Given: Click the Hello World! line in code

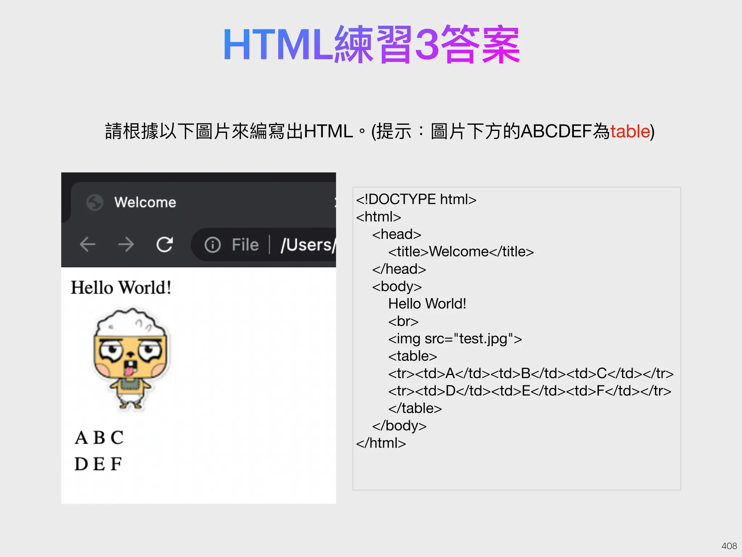Looking at the screenshot, I should point(427,304).
